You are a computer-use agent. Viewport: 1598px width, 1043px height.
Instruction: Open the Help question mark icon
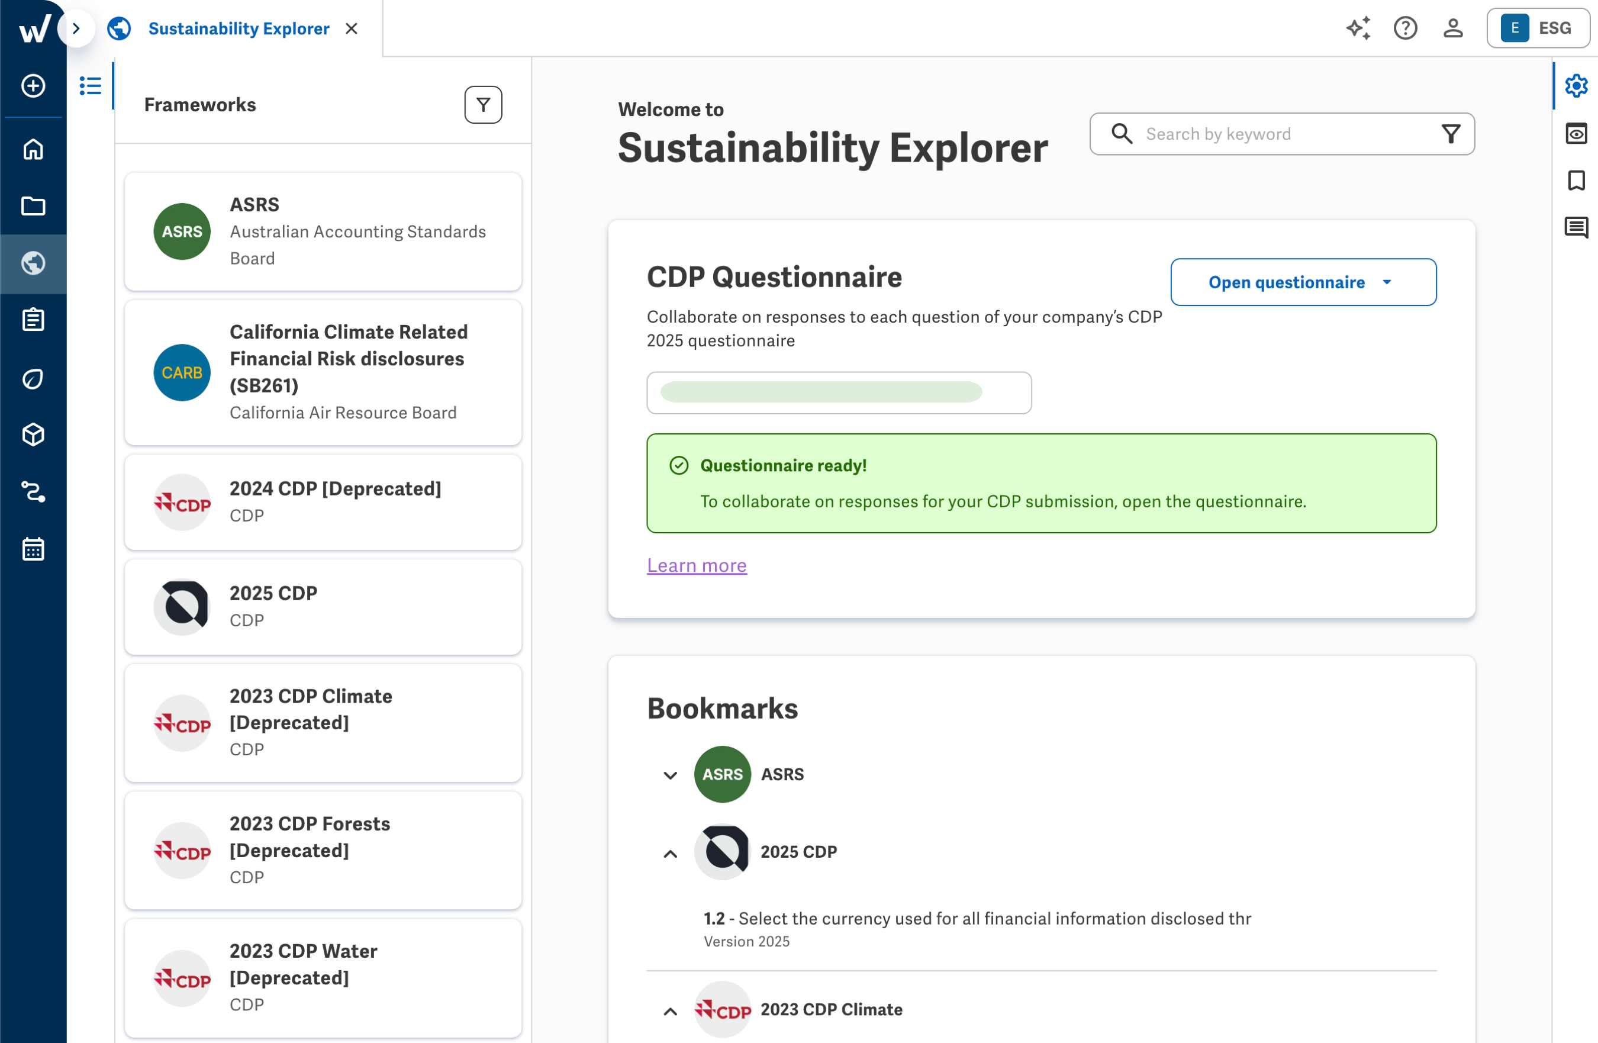(x=1405, y=28)
